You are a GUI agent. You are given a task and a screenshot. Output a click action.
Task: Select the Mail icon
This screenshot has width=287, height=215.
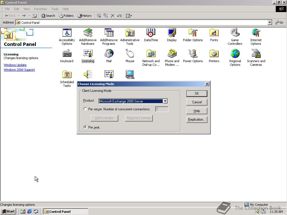coord(109,56)
